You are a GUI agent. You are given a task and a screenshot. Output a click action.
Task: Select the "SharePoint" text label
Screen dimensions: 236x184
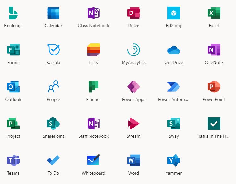point(53,136)
